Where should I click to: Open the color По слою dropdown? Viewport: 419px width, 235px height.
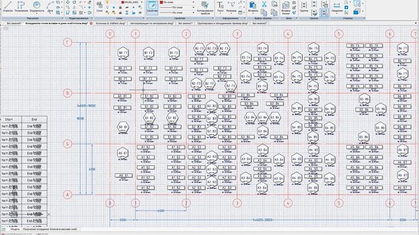(x=193, y=2)
